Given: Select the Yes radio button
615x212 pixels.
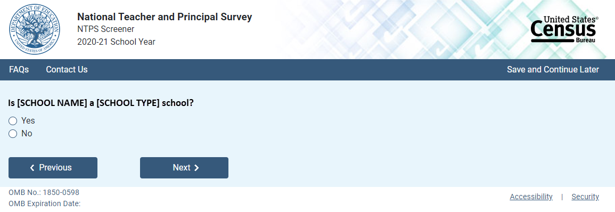Looking at the screenshot, I should coord(13,121).
